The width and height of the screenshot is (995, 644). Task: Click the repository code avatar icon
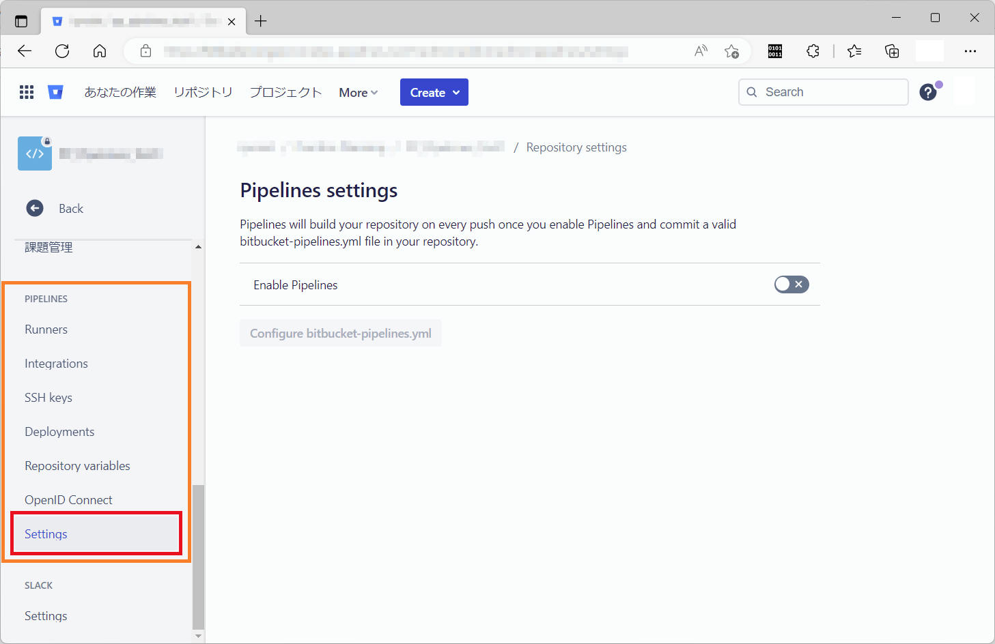(35, 153)
